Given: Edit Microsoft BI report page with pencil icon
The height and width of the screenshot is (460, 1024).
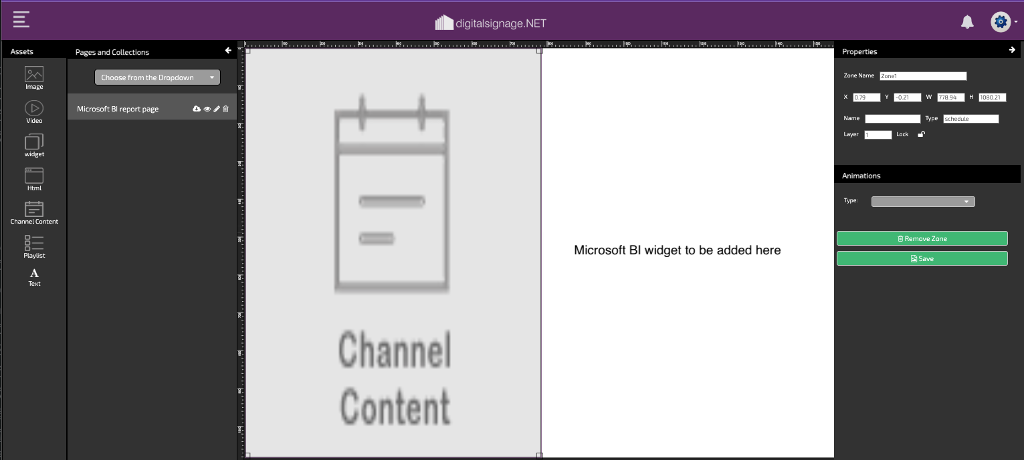Looking at the screenshot, I should point(217,109).
